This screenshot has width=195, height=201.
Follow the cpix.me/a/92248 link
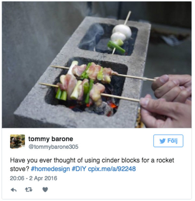coord(112,169)
